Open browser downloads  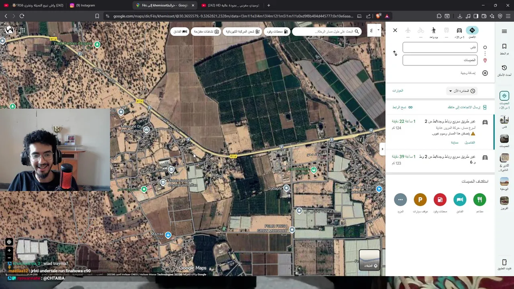pyautogui.click(x=460, y=16)
